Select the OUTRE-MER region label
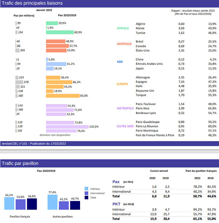The width and height of the screenshot is (219, 223). coord(125,127)
